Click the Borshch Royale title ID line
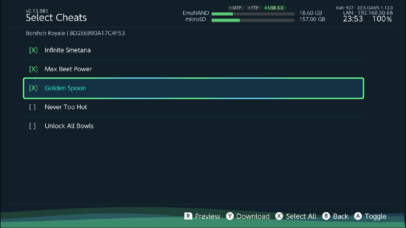The height and width of the screenshot is (228, 406). point(75,33)
